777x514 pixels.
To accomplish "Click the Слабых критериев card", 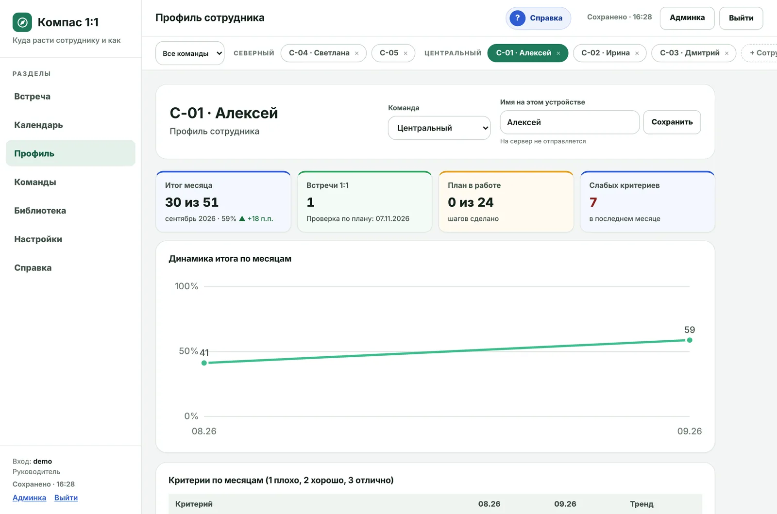I will tap(647, 201).
